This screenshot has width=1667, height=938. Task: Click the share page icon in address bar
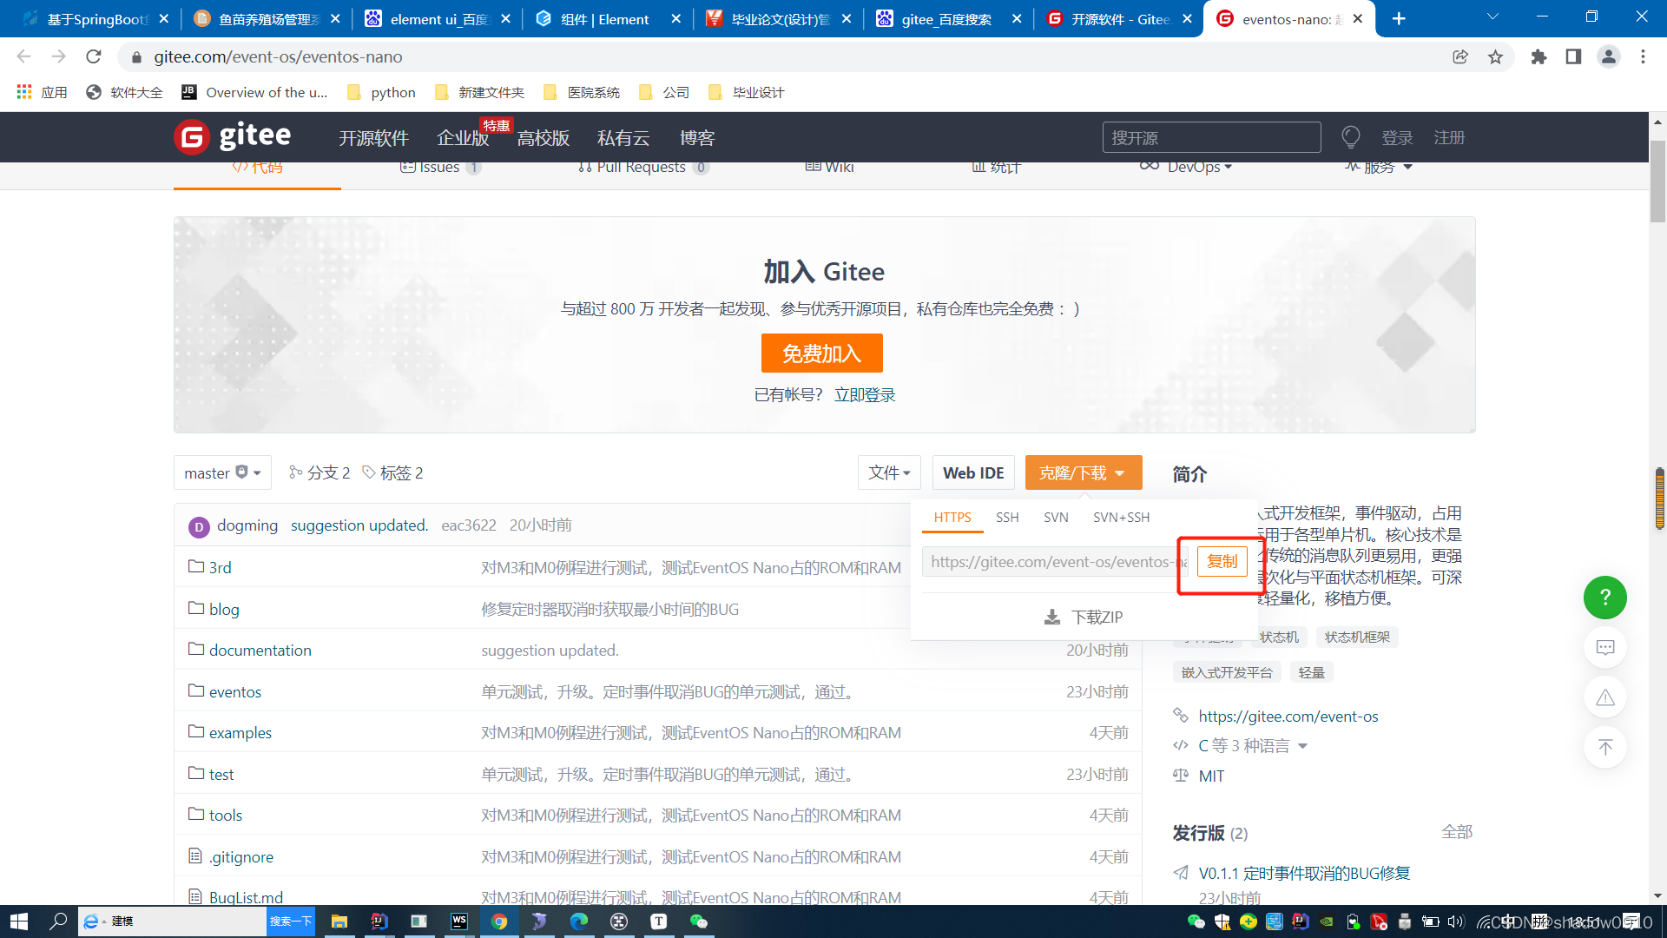click(x=1460, y=56)
